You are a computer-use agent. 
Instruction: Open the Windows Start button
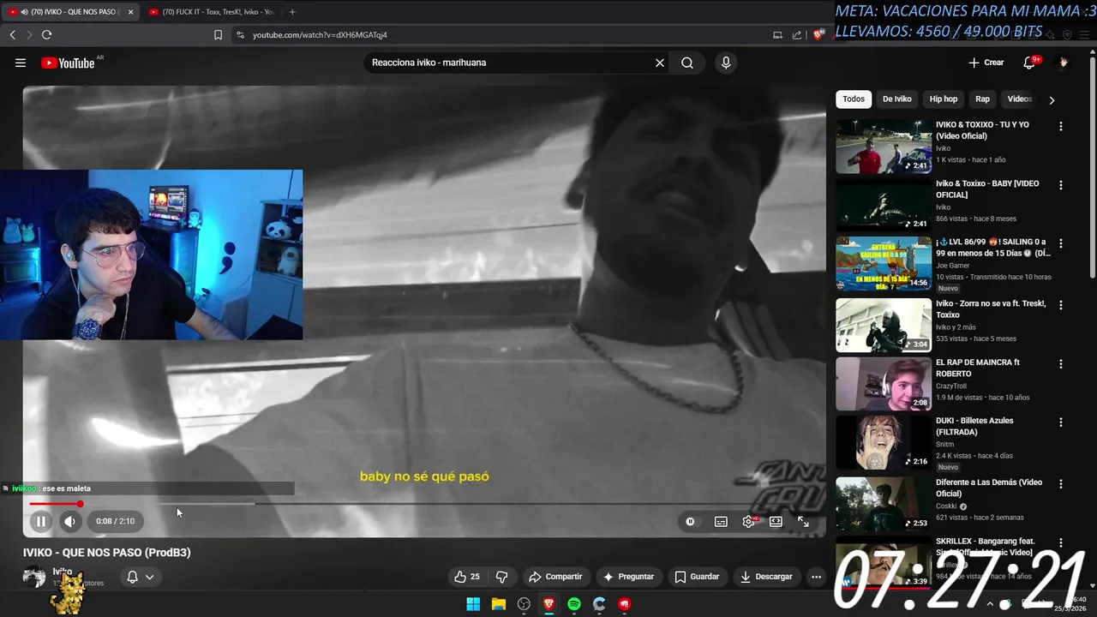tap(473, 604)
